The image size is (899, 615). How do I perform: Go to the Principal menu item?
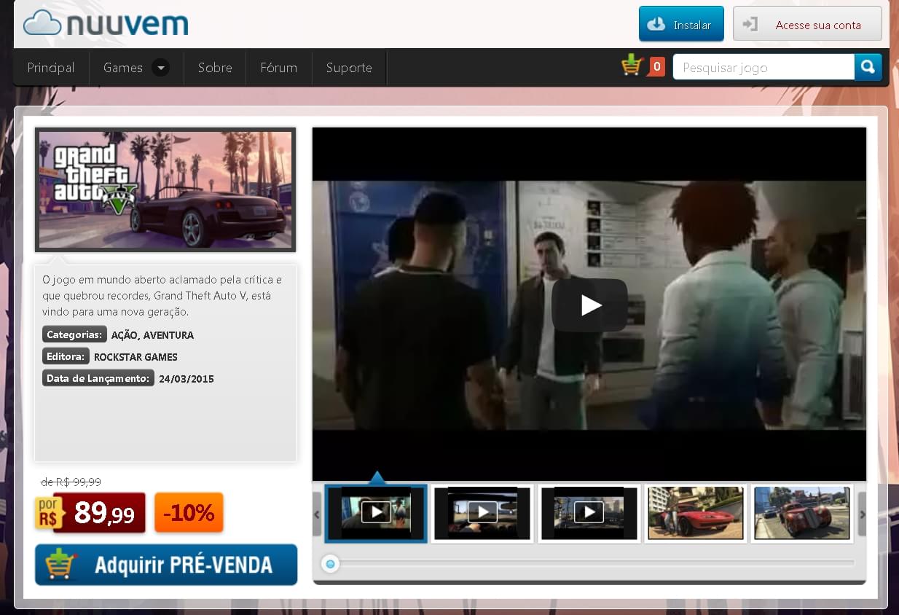[51, 68]
